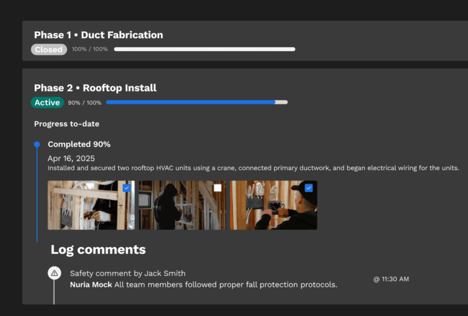Click the safety warning triangle icon

[54, 273]
